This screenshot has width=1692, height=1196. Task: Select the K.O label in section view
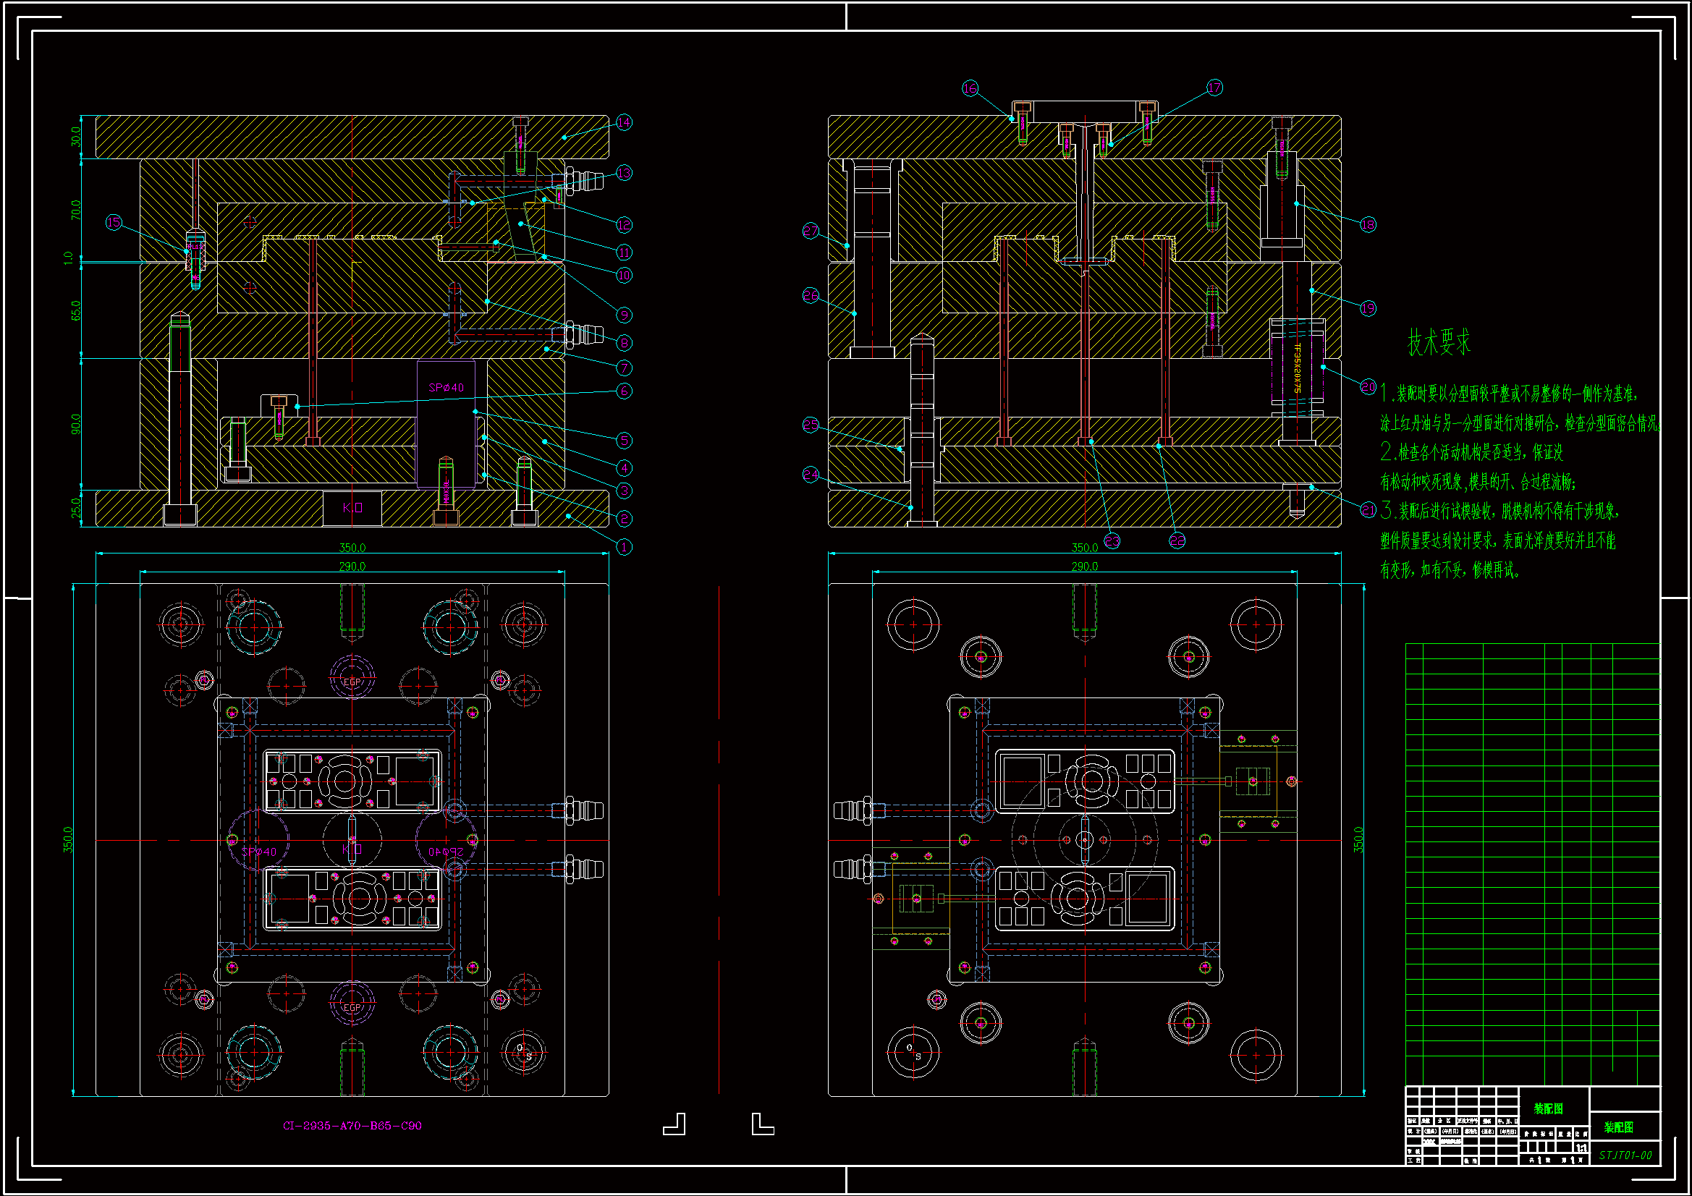[x=352, y=508]
